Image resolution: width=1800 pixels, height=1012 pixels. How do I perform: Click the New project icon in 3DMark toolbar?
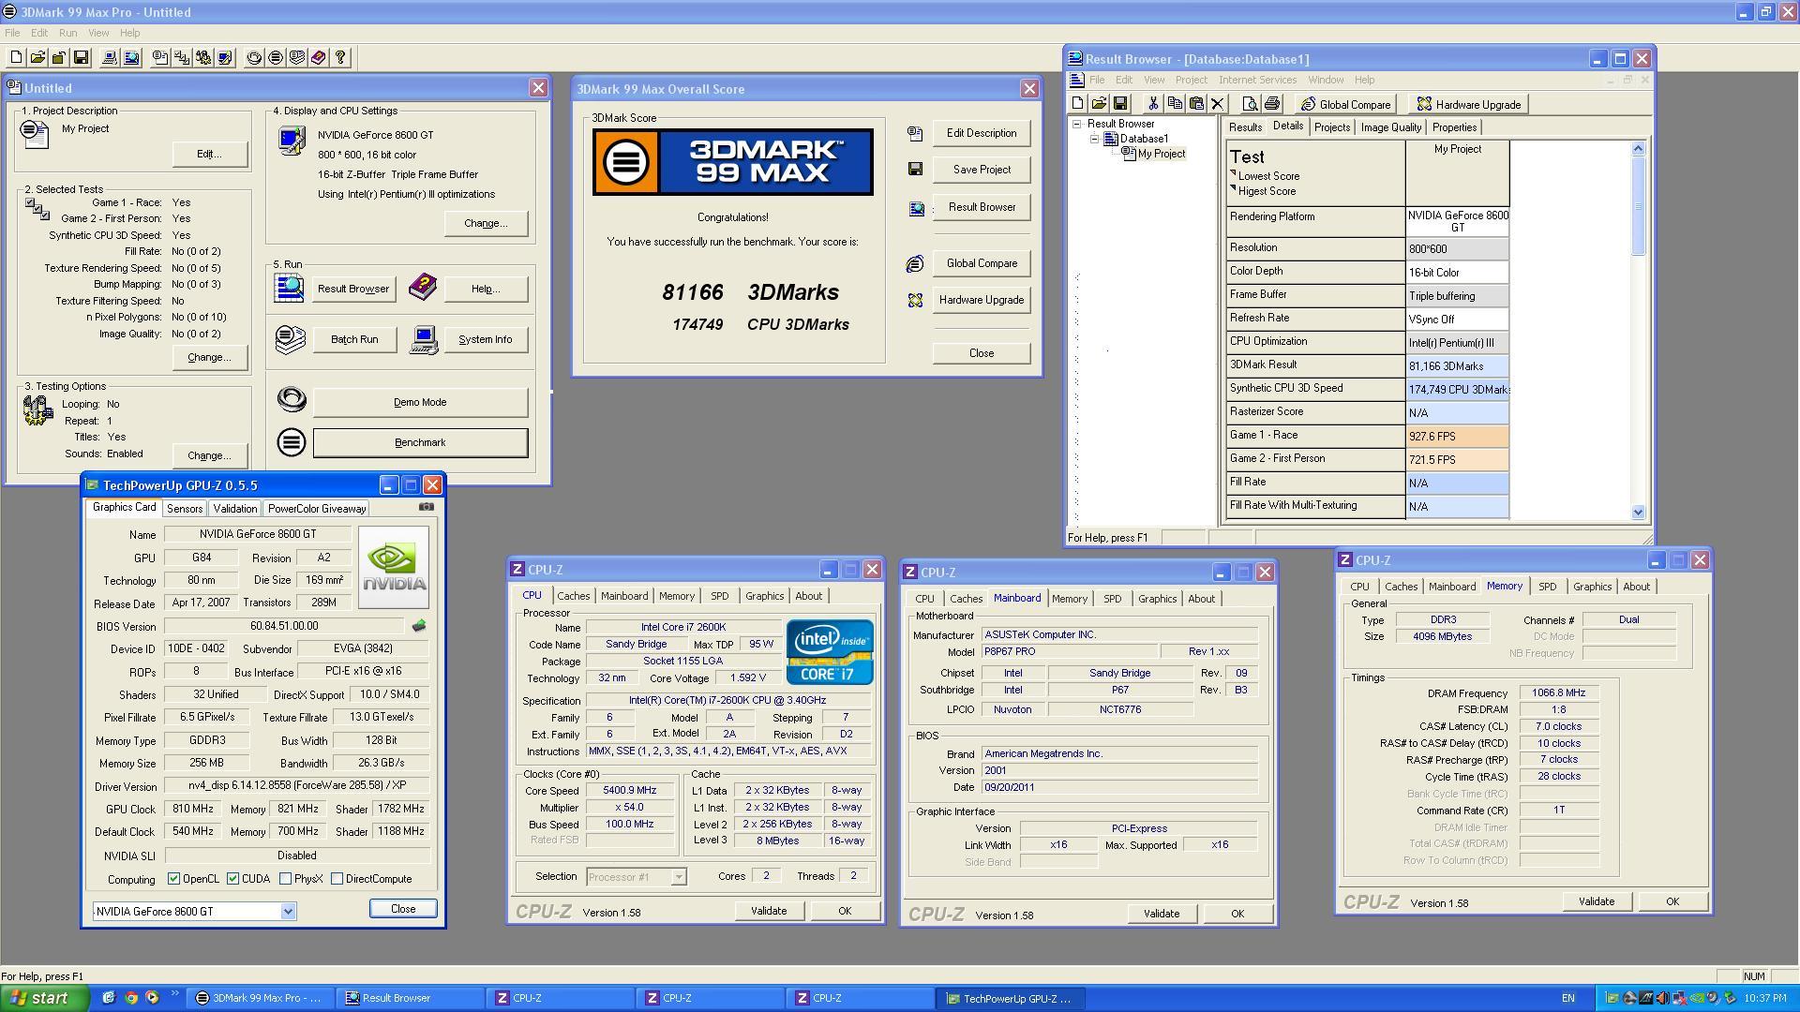(x=16, y=57)
